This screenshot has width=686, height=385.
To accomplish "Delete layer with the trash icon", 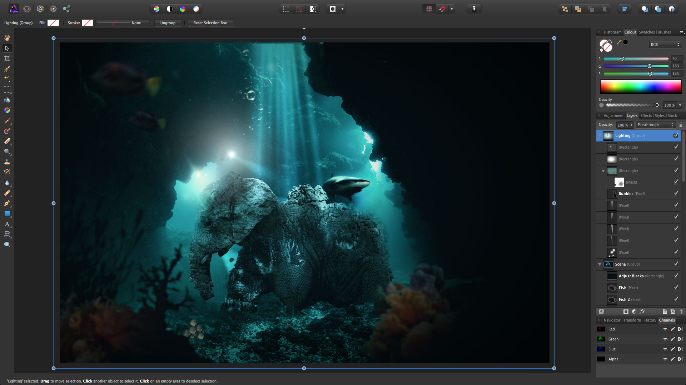I will tap(681, 312).
